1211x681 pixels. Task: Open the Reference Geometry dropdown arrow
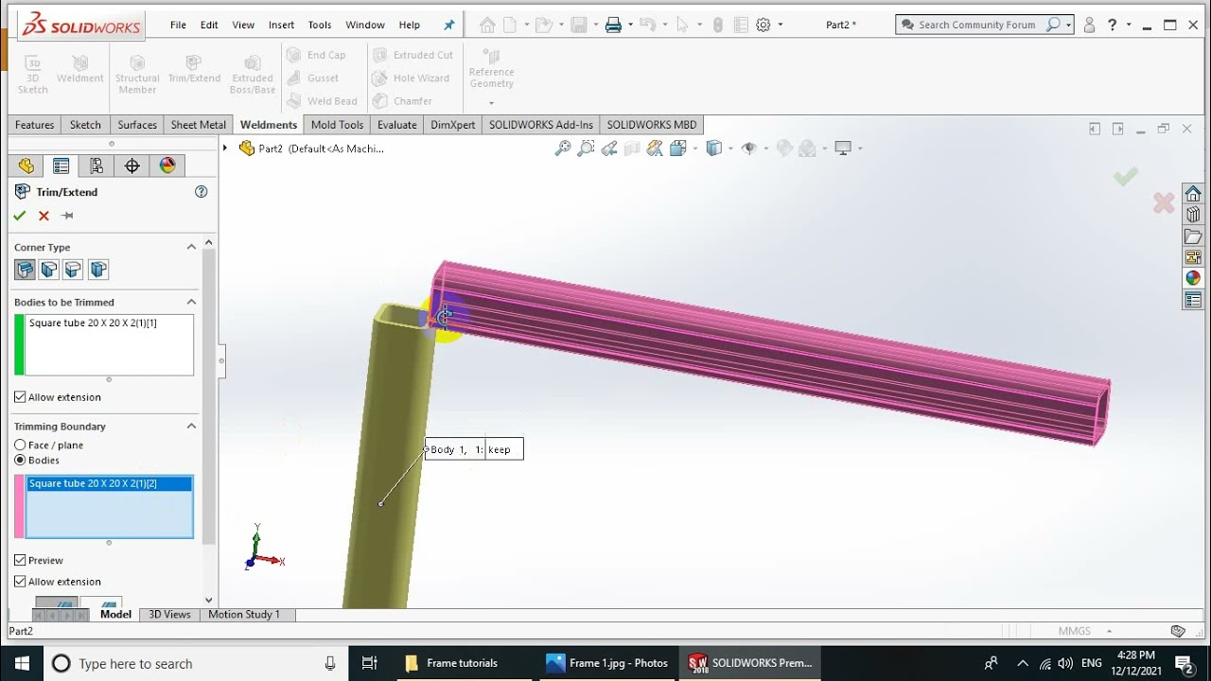point(491,102)
